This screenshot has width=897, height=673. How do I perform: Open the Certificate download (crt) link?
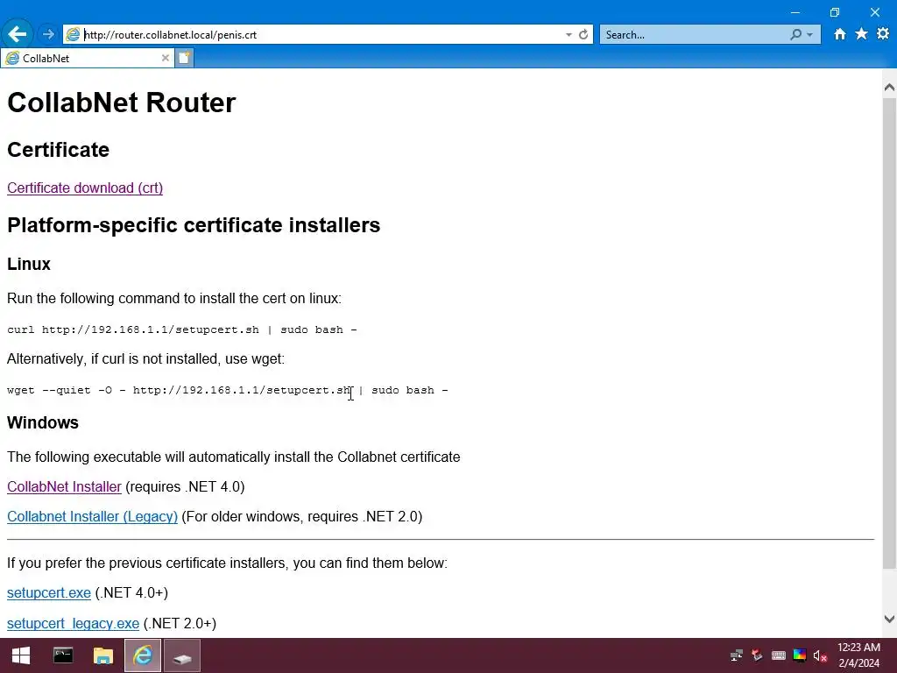click(85, 188)
